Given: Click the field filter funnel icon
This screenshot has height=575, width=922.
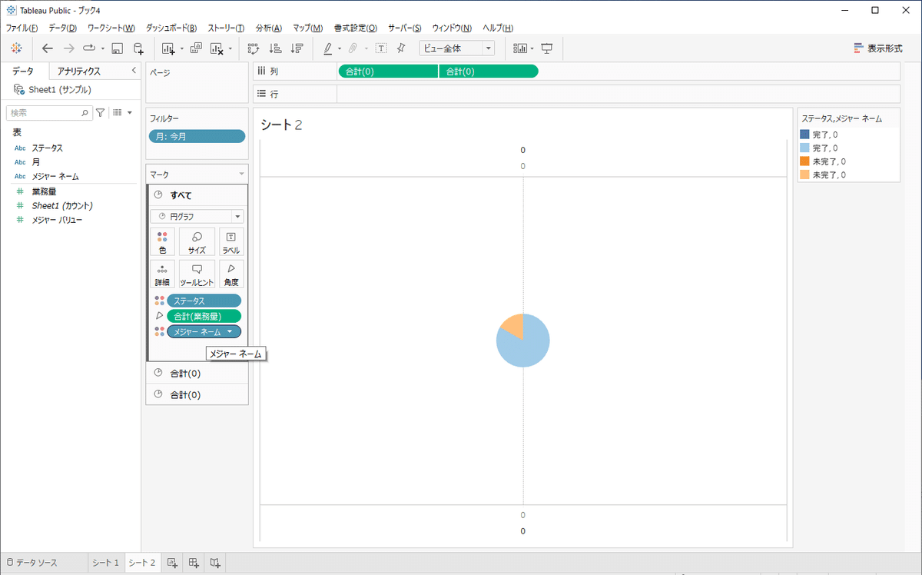Looking at the screenshot, I should coord(100,112).
